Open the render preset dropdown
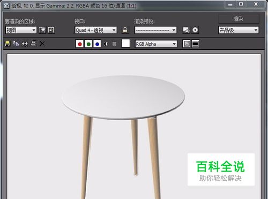Screen dimensions: 268x199 tap(155, 30)
